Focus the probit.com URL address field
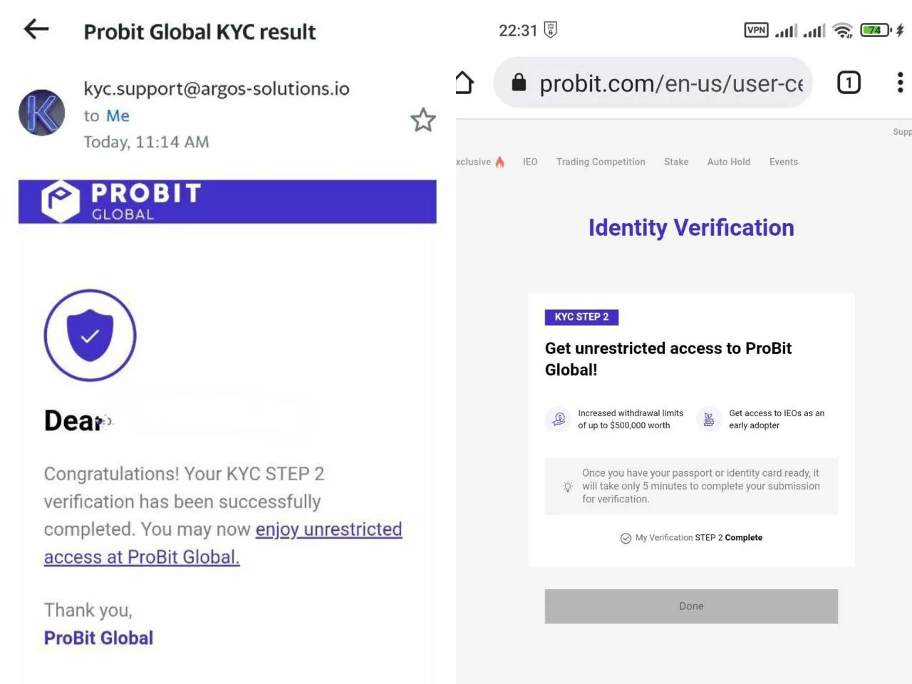The image size is (912, 684). [670, 83]
